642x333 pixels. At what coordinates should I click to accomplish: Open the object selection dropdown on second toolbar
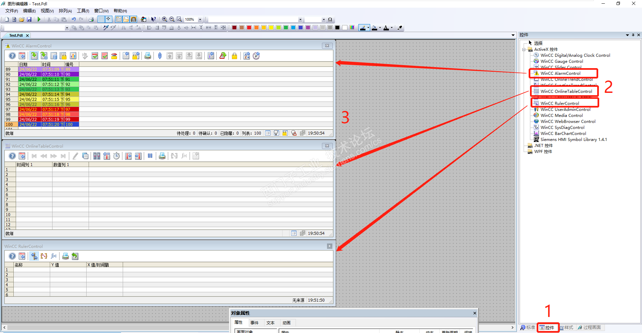click(x=67, y=28)
